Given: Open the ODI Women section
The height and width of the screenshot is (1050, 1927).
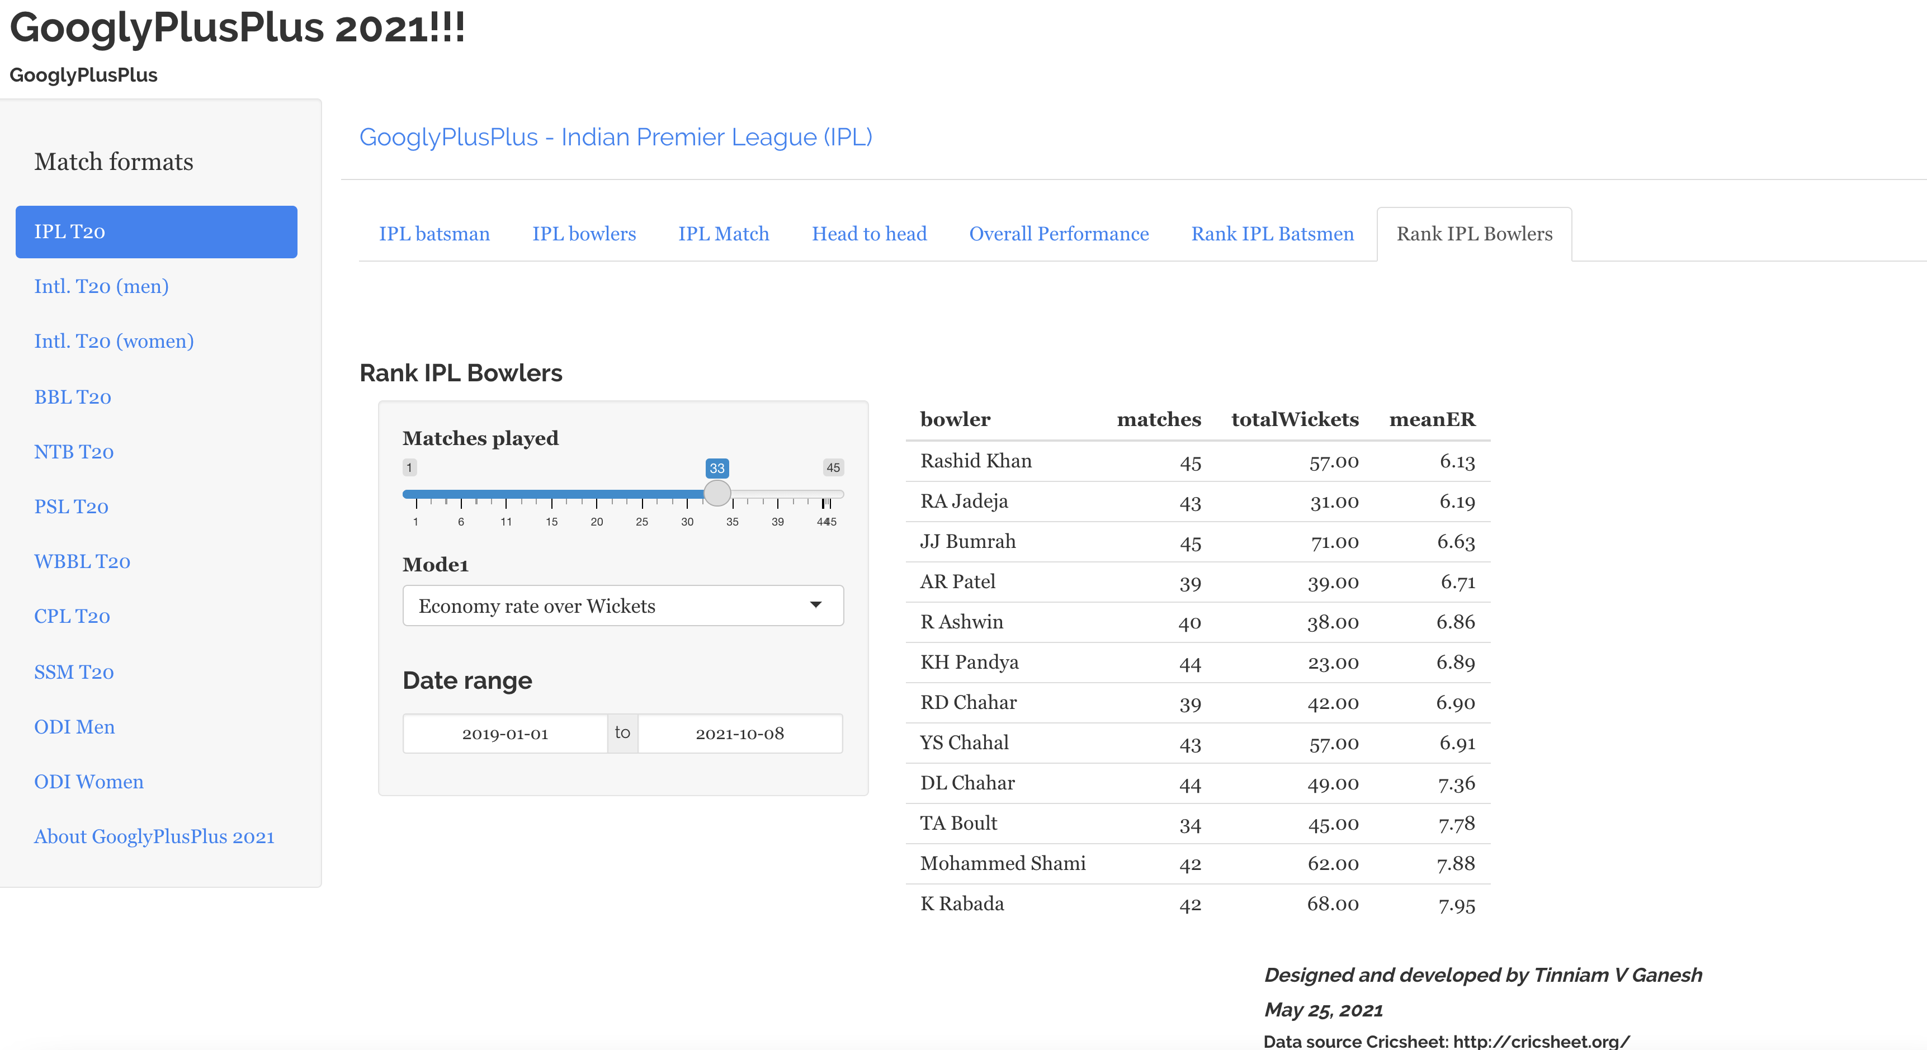Looking at the screenshot, I should tap(88, 782).
